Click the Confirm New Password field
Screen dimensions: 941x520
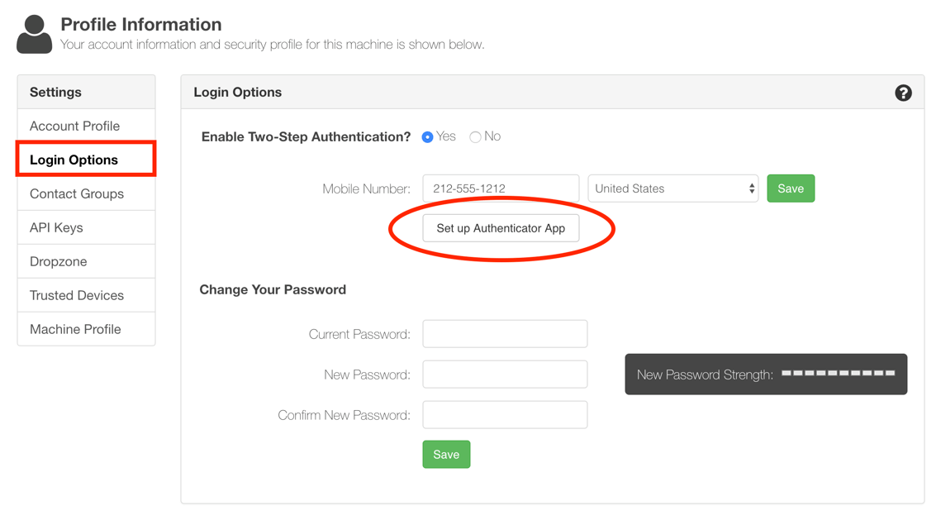coord(504,414)
